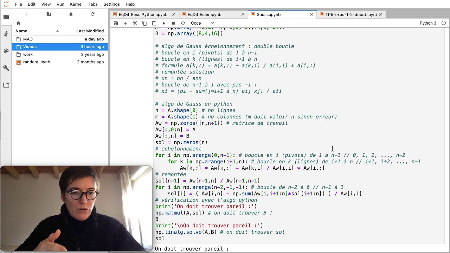450x253 pixels.
Task: Select the Gauss.ipynb tab
Action: point(269,14)
